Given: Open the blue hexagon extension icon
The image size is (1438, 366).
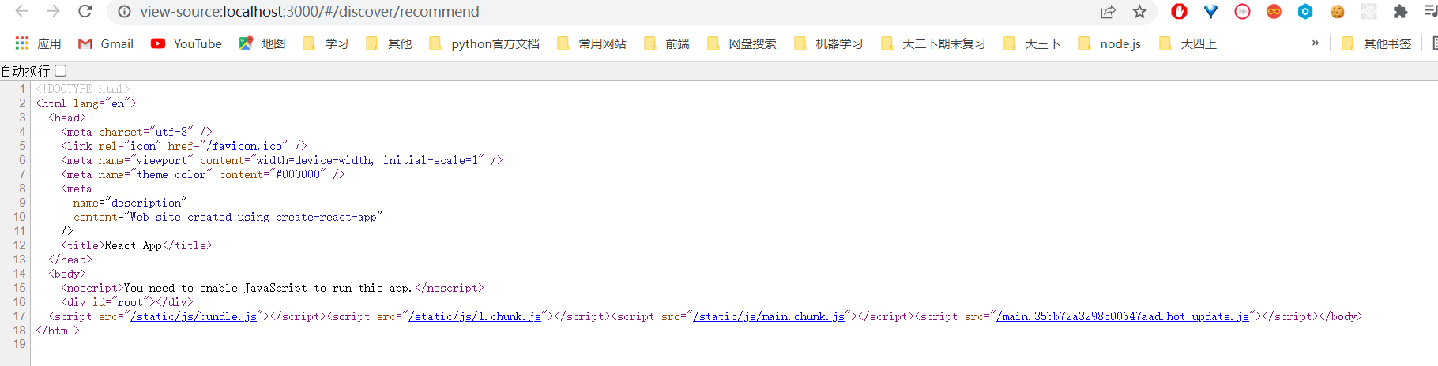Looking at the screenshot, I should [x=1305, y=12].
